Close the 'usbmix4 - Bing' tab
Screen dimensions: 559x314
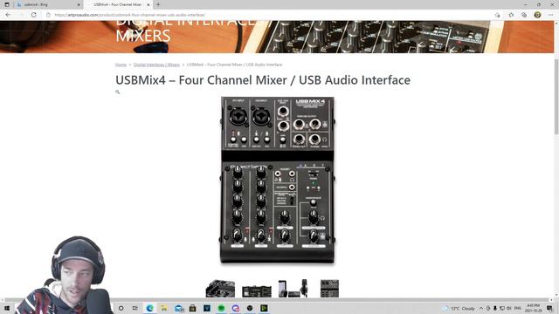click(x=79, y=4)
